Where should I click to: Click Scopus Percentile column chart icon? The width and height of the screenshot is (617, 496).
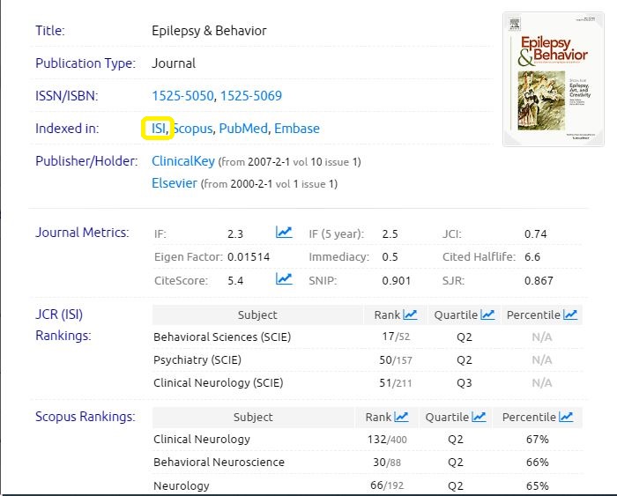pos(566,417)
